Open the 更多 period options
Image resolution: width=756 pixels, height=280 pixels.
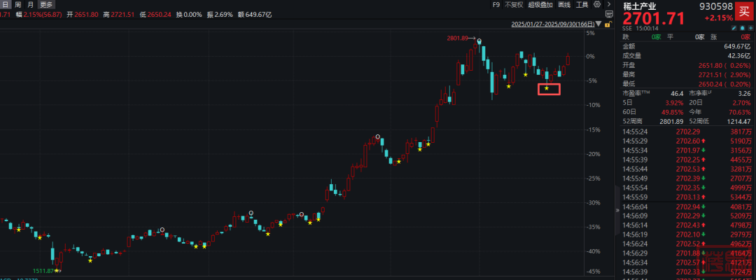[x=45, y=4]
